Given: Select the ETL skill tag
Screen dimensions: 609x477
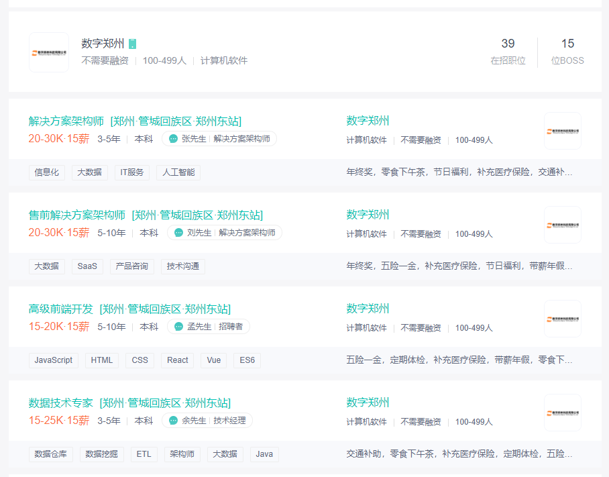Looking at the screenshot, I should point(144,454).
